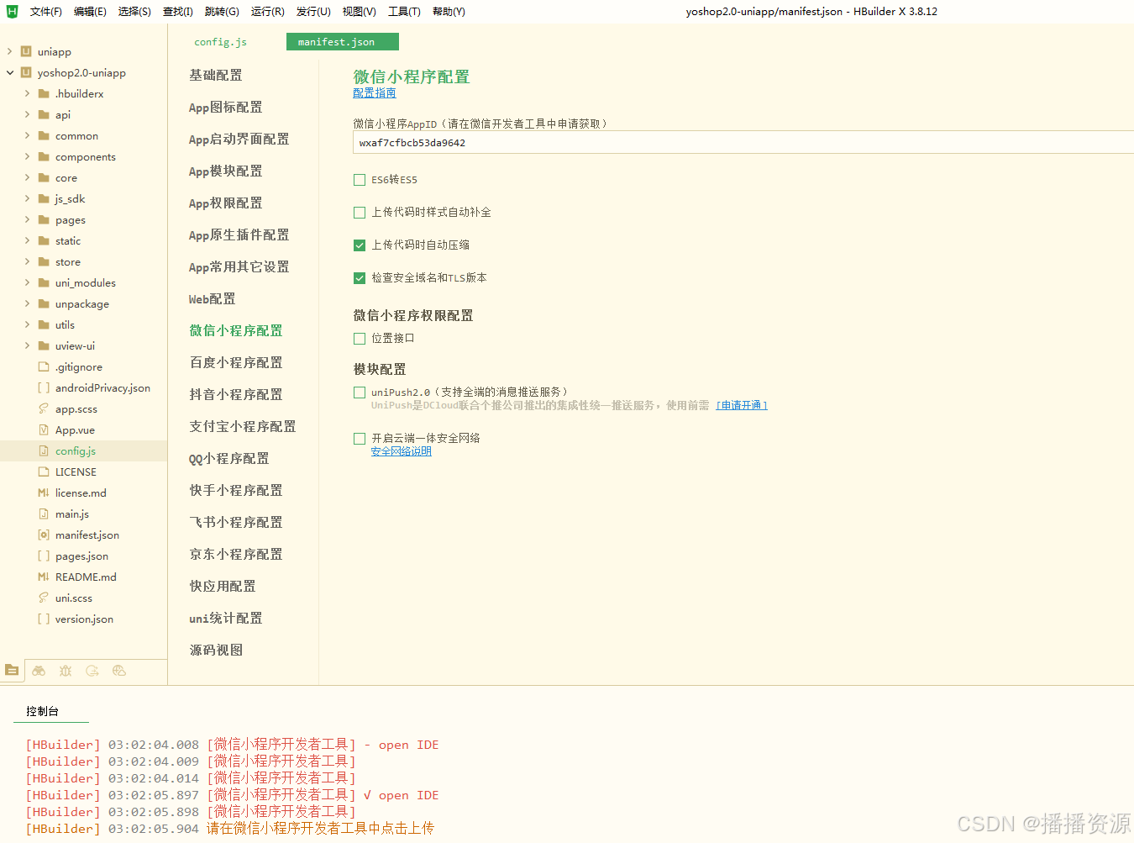Uncheck 上传代码时自动压缩 checkbox
This screenshot has width=1134, height=843.
[x=360, y=245]
